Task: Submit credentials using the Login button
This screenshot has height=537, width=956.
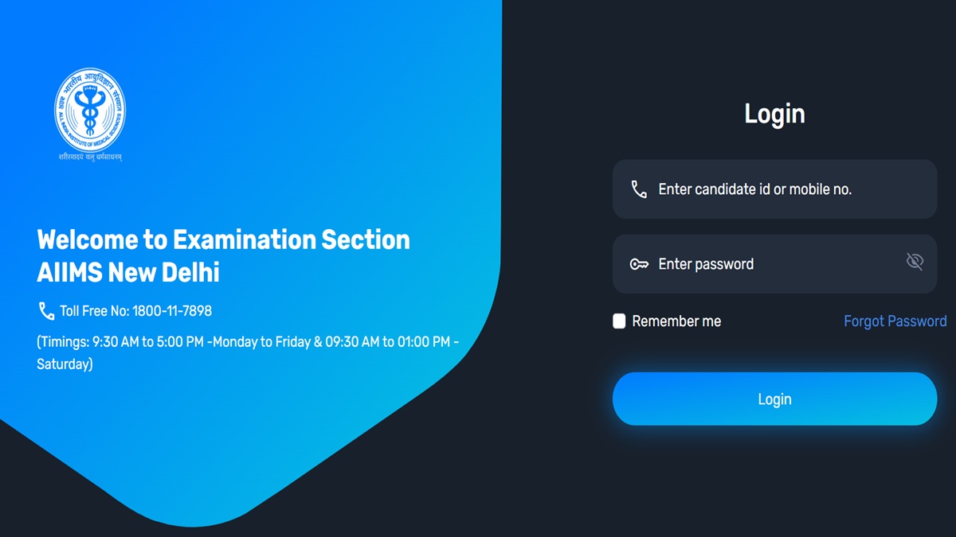Action: click(774, 399)
